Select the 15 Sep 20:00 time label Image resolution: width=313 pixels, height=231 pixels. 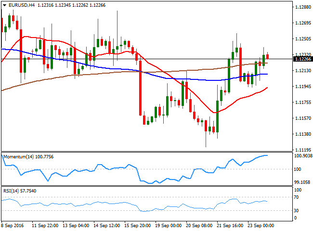coord(138,226)
